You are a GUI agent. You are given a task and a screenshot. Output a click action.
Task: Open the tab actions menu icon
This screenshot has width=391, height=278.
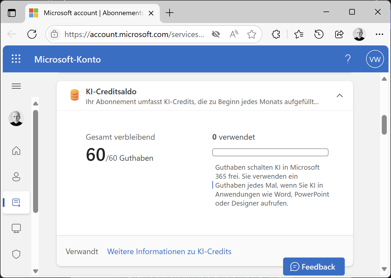click(12, 13)
